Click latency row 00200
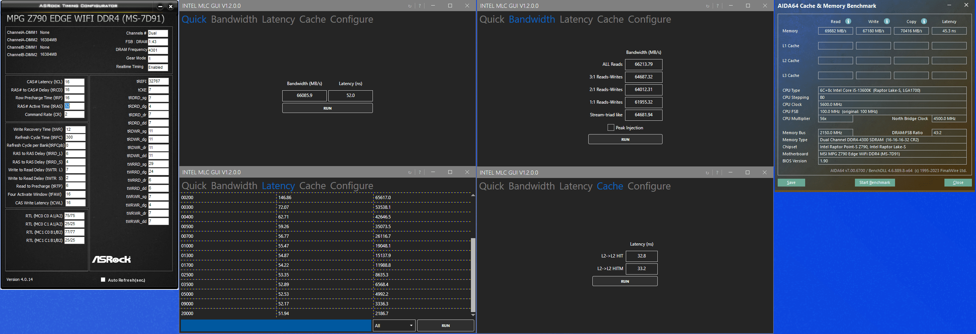The image size is (976, 334). point(325,198)
